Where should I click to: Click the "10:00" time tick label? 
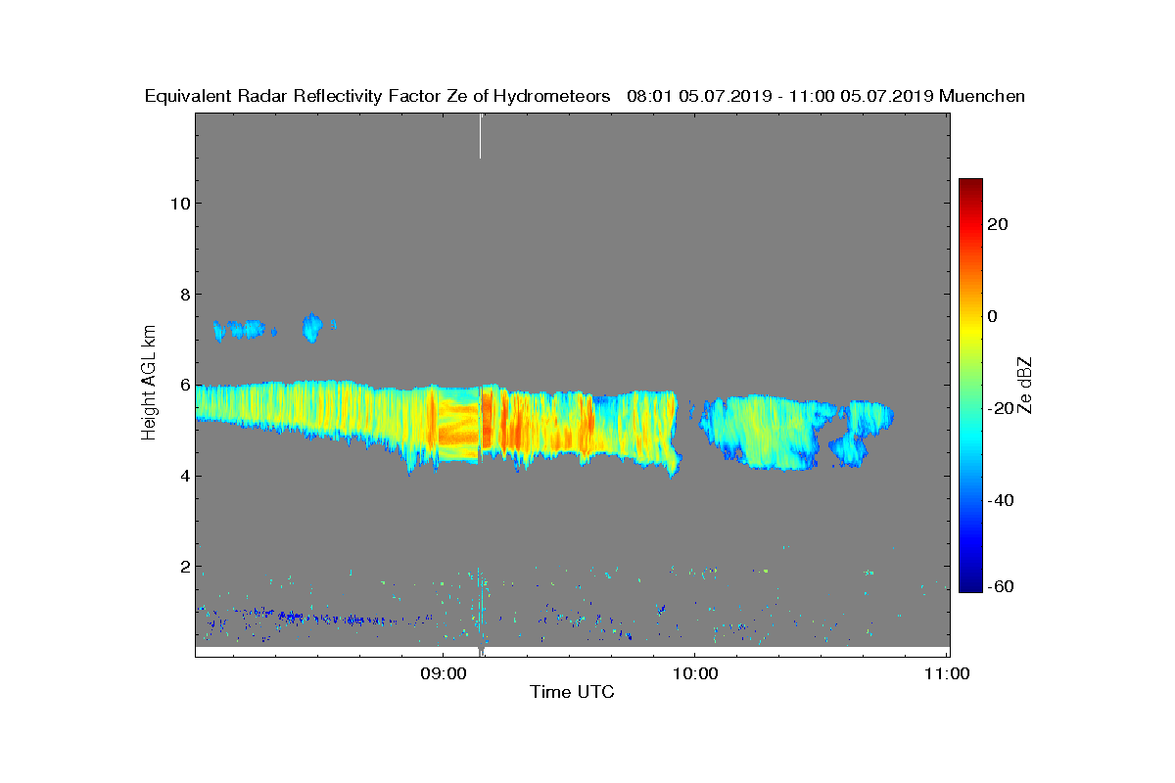[694, 673]
